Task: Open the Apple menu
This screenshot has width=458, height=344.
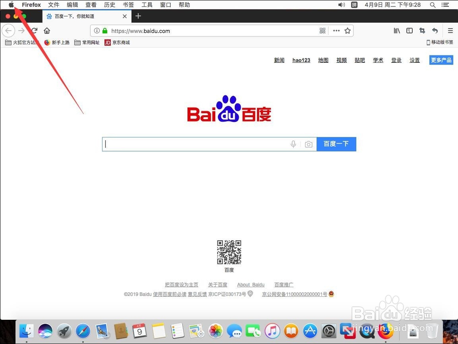Action: [x=11, y=5]
